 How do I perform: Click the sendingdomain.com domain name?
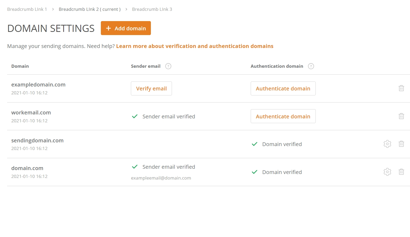point(37,141)
